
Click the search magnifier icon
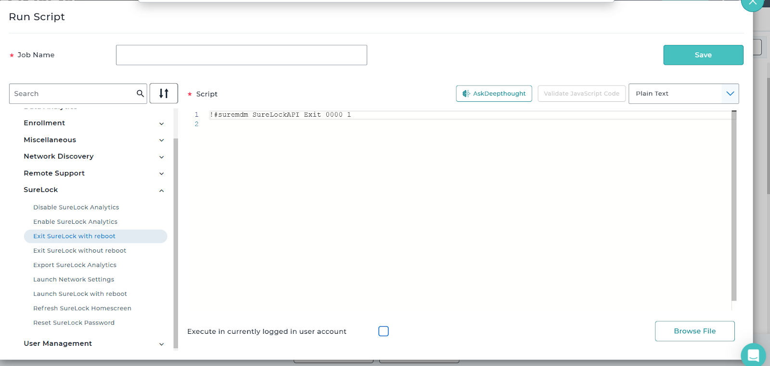[140, 94]
